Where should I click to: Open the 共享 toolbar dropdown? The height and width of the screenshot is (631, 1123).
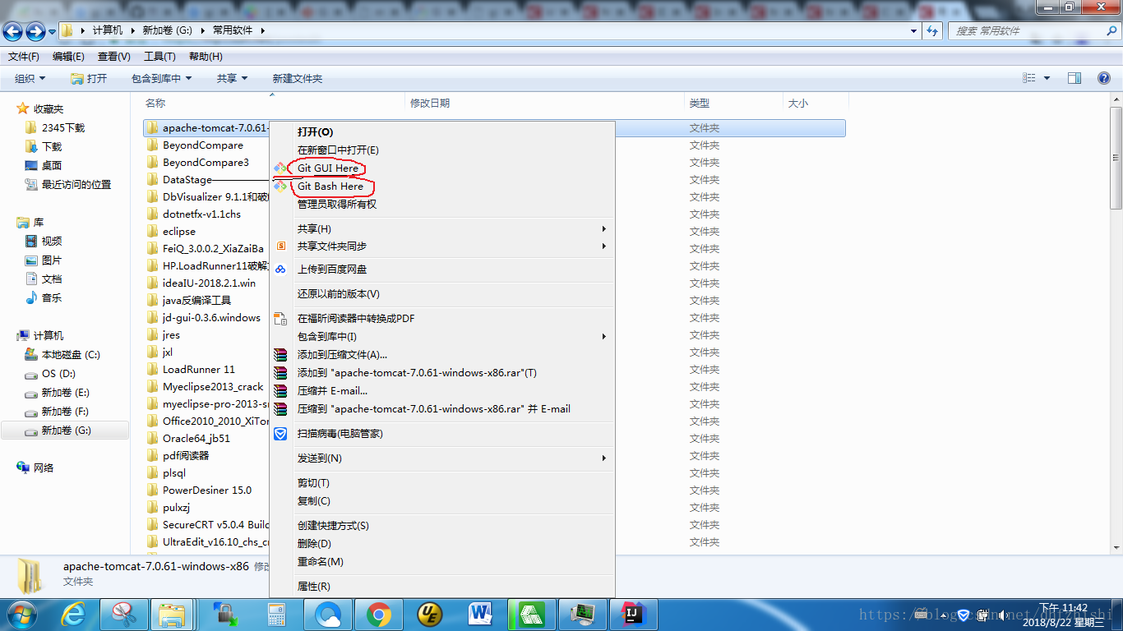(232, 78)
